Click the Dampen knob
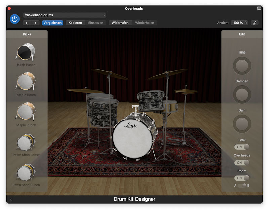Image resolution: width=269 pixels, height=211 pixels. pos(242,95)
